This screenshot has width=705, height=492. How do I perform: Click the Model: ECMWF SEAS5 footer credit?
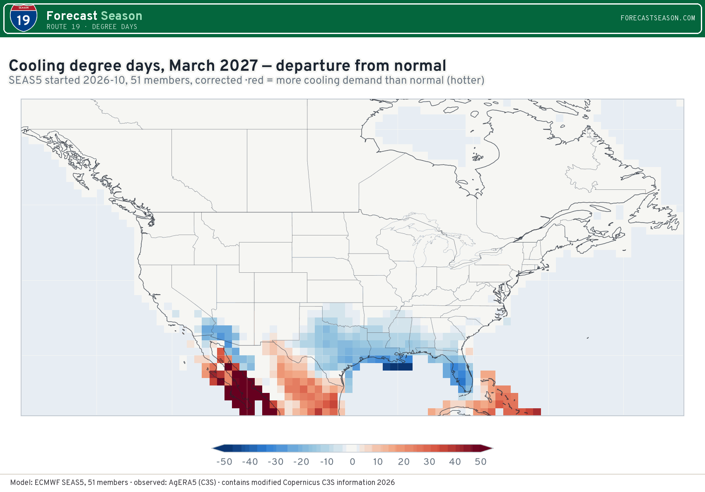203,482
